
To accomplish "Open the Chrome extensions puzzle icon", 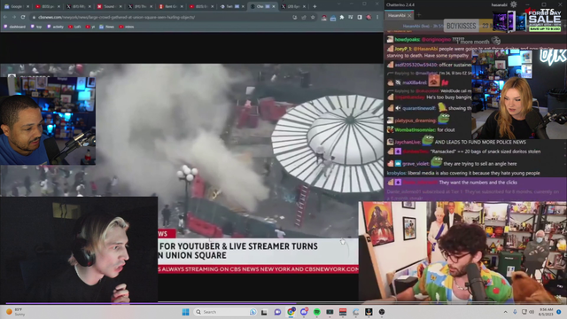I will coord(342,17).
